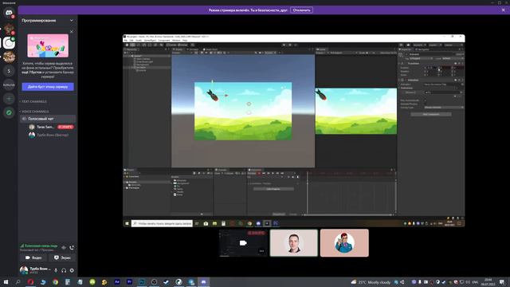
Task: Collapse TEXT CHANNELS category
Action: pyautogui.click(x=33, y=101)
